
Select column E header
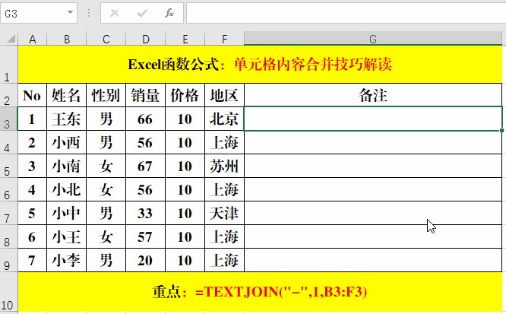(x=185, y=39)
